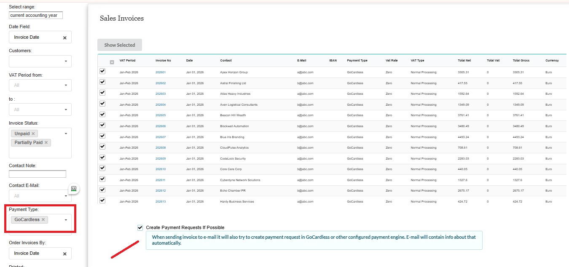
Task: Click the green chat bot icon
Action: point(74,189)
